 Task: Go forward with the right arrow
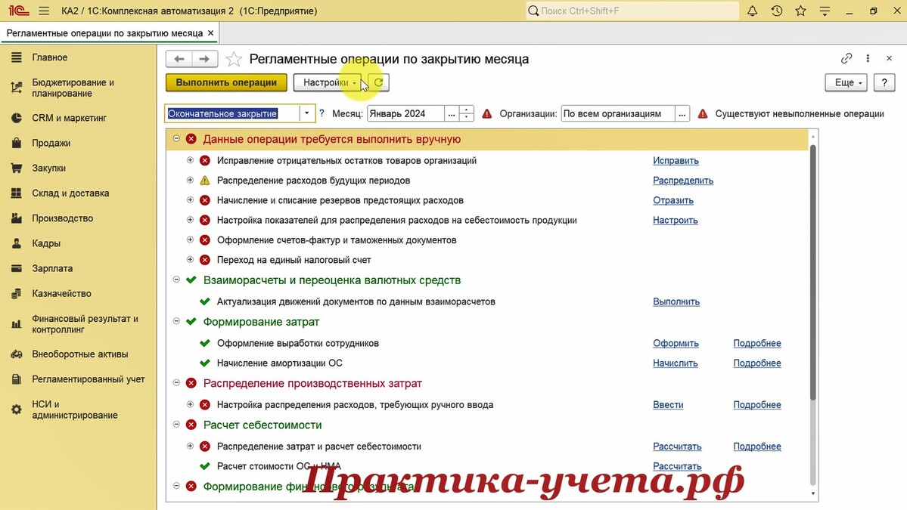pos(204,59)
